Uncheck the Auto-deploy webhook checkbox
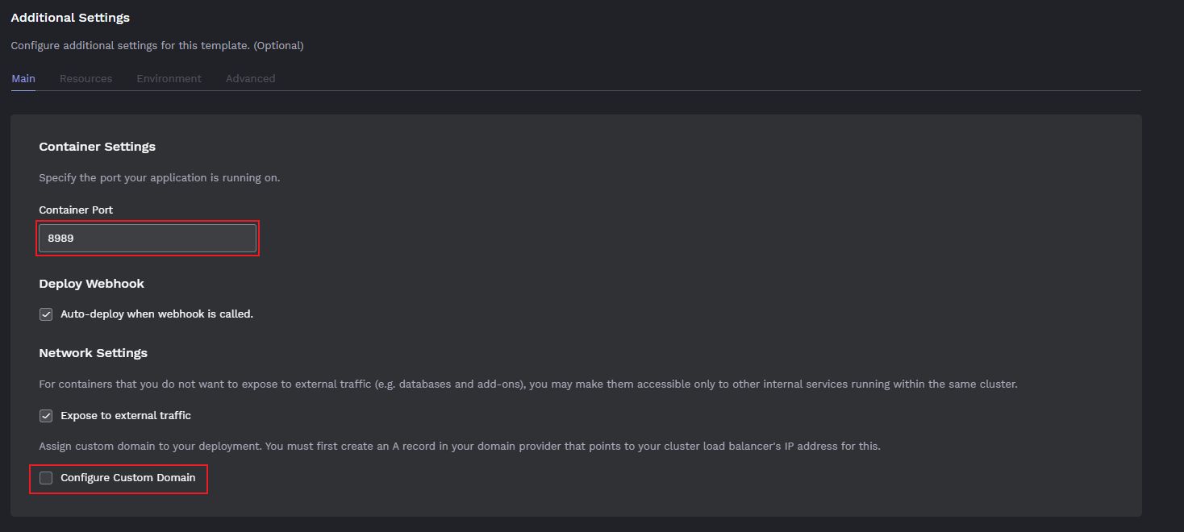The width and height of the screenshot is (1184, 532). 46,314
